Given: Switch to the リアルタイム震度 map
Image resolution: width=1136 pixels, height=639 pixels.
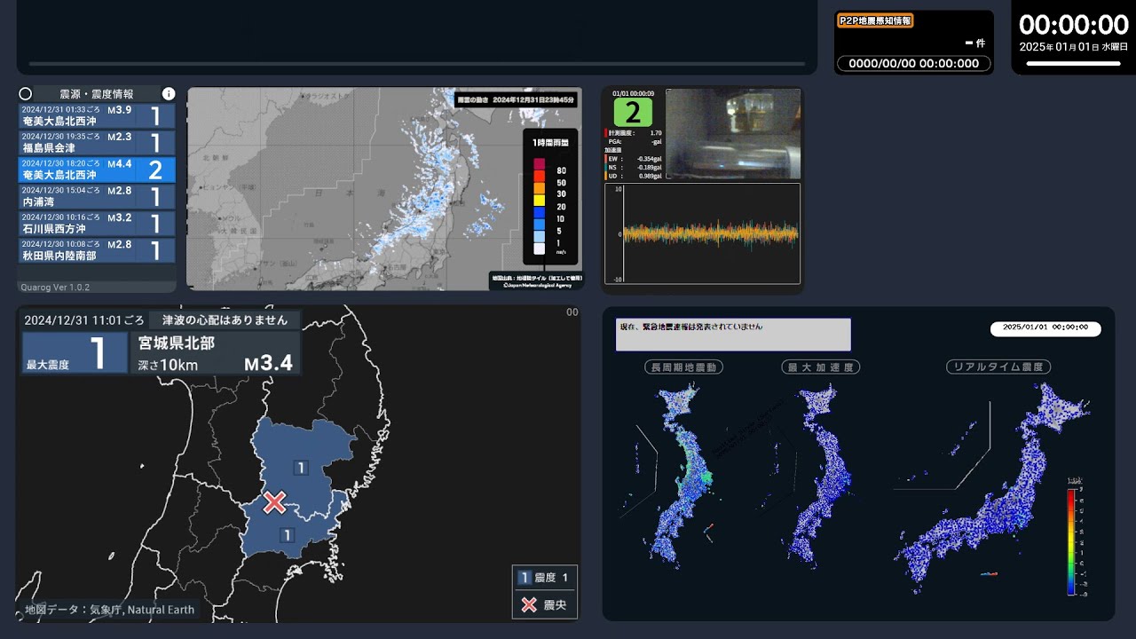Looking at the screenshot, I should click(x=998, y=367).
